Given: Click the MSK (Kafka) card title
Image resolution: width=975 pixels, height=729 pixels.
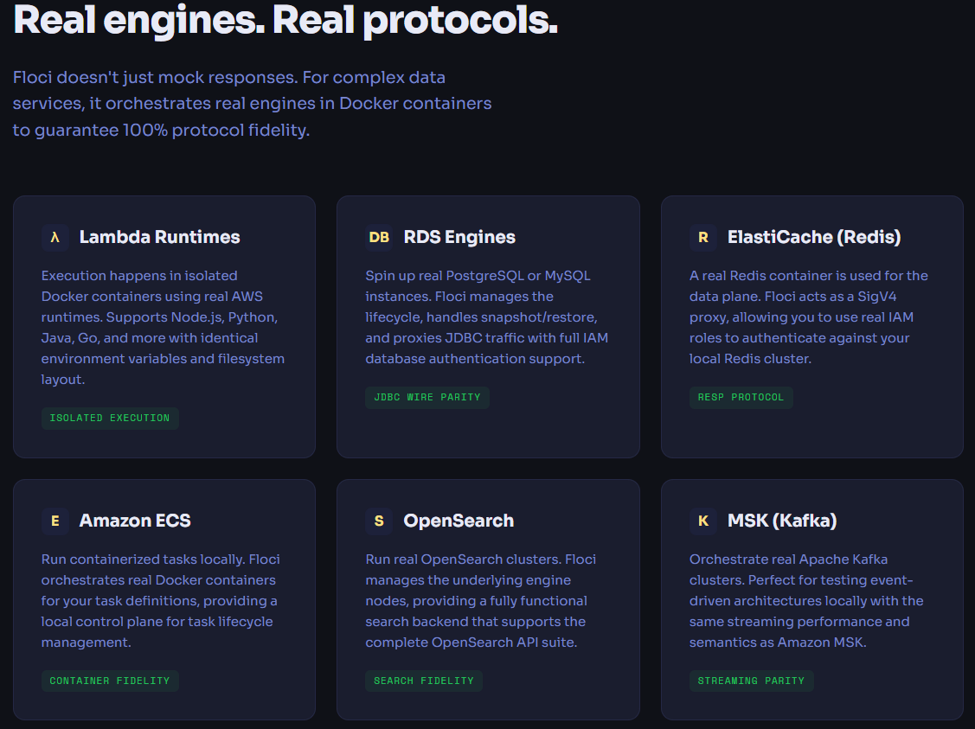Looking at the screenshot, I should (781, 521).
